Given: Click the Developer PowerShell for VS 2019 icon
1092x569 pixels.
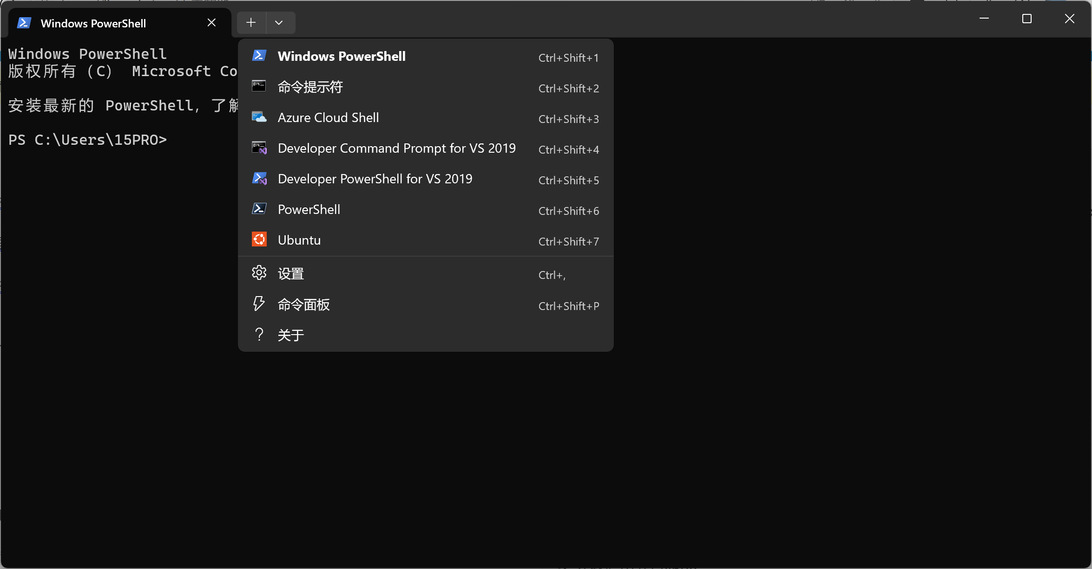Looking at the screenshot, I should click(x=259, y=178).
